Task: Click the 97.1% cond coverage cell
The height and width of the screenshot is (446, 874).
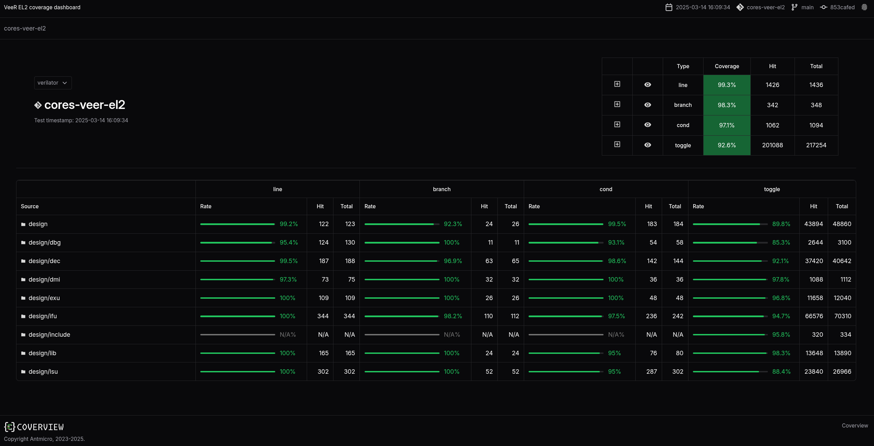Action: click(727, 125)
